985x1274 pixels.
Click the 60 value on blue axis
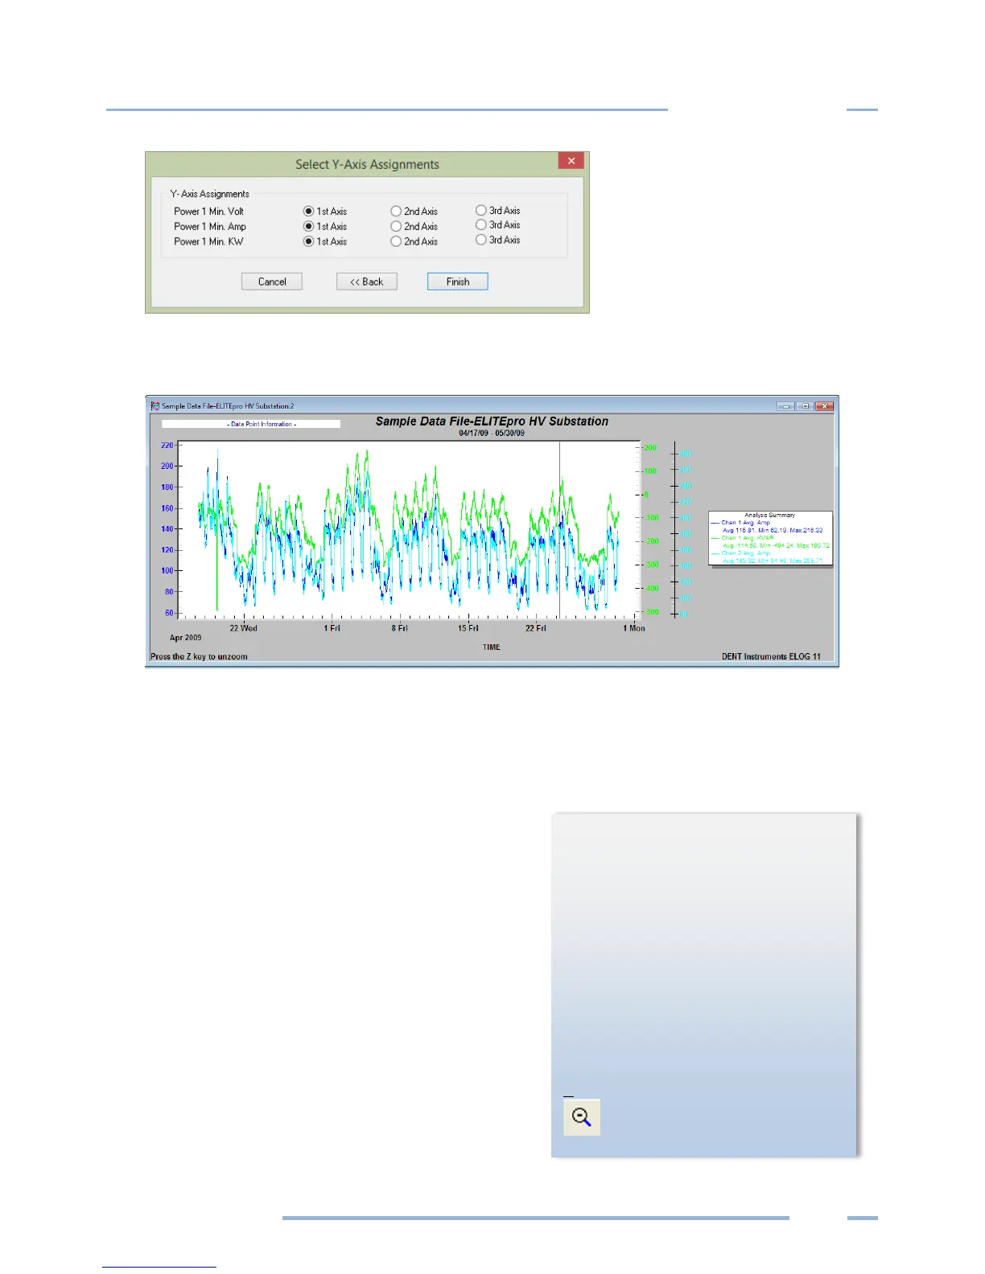(x=169, y=613)
